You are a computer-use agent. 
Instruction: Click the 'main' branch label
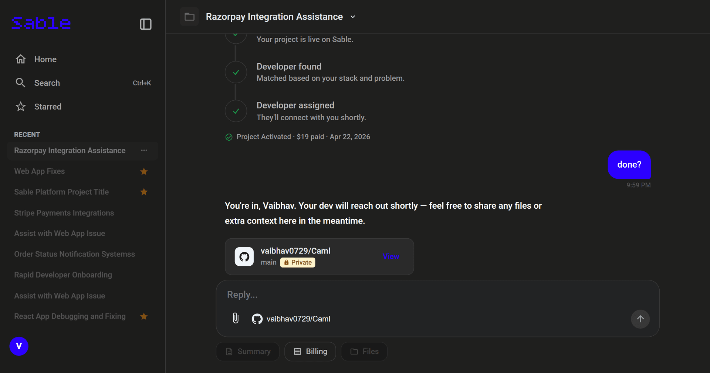tap(268, 262)
